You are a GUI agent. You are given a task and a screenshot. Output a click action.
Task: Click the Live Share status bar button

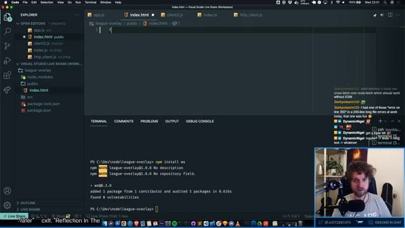[x=14, y=216]
